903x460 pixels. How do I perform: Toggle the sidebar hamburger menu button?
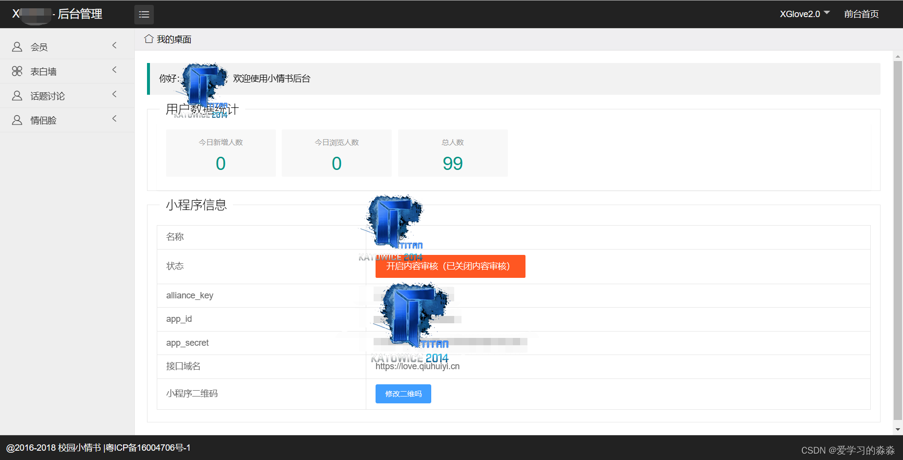click(x=144, y=15)
